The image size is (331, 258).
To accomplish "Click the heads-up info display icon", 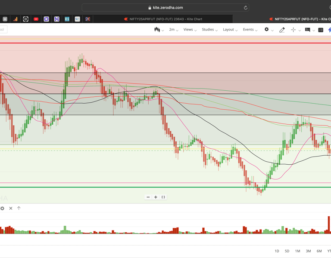I will 308,30.
